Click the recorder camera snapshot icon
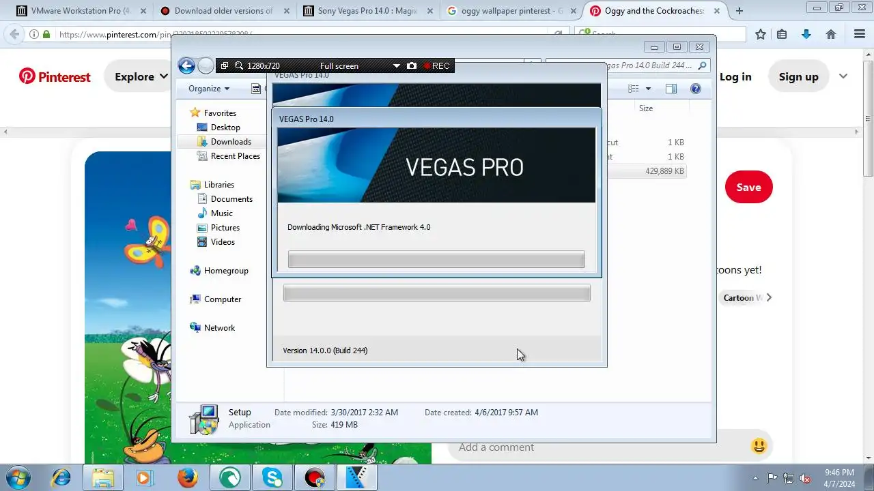This screenshot has width=874, height=491. click(x=412, y=65)
